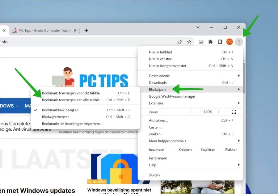Open the Extensions puzzle icon
This screenshot has height=194, width=278.
(x=210, y=42)
